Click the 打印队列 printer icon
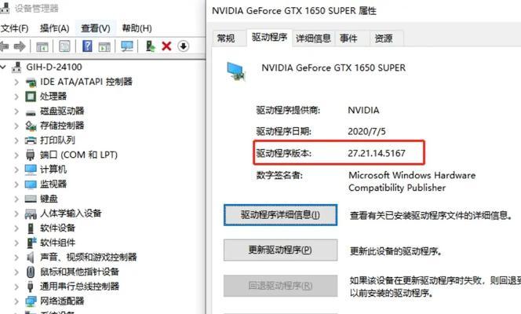This screenshot has height=314, width=521. (x=31, y=141)
